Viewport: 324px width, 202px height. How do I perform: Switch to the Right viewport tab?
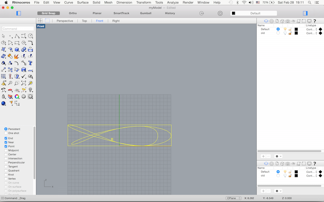click(x=116, y=21)
